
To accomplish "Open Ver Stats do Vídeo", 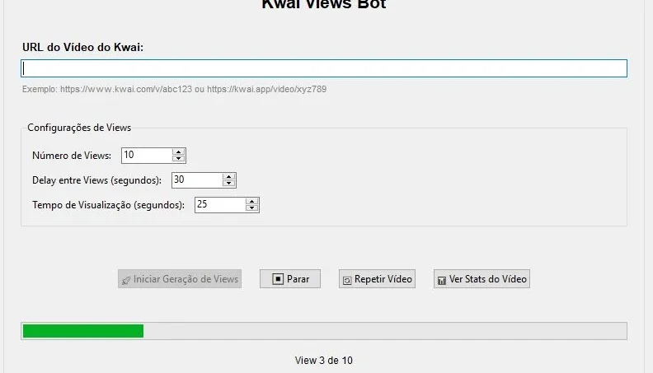I will pyautogui.click(x=482, y=279).
